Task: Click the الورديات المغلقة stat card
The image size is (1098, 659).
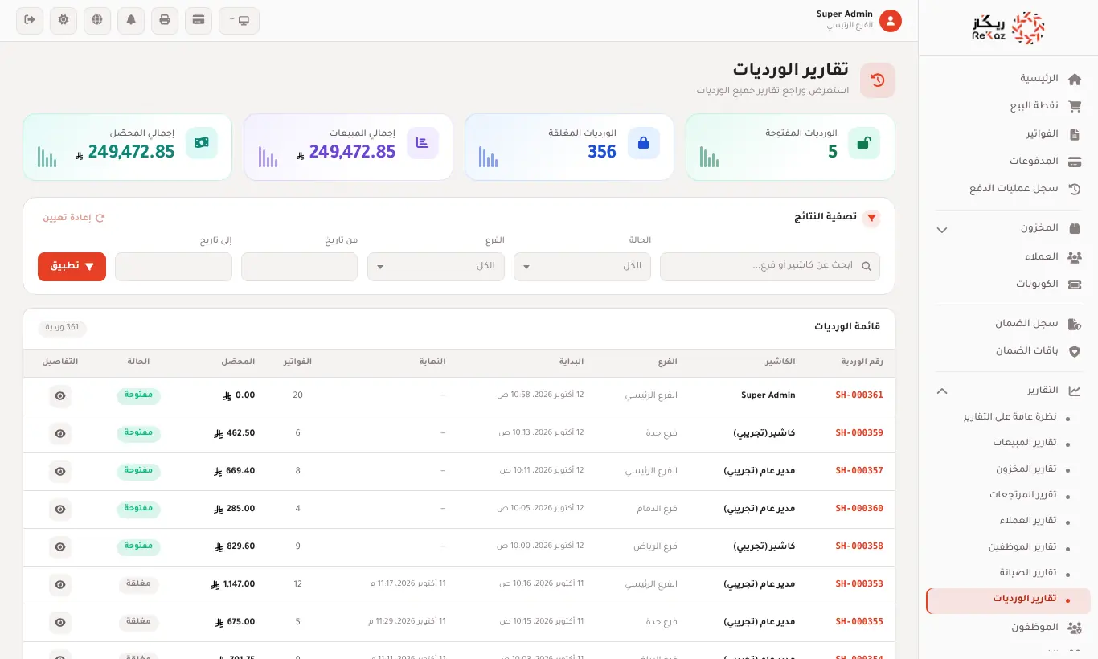Action: point(569,147)
